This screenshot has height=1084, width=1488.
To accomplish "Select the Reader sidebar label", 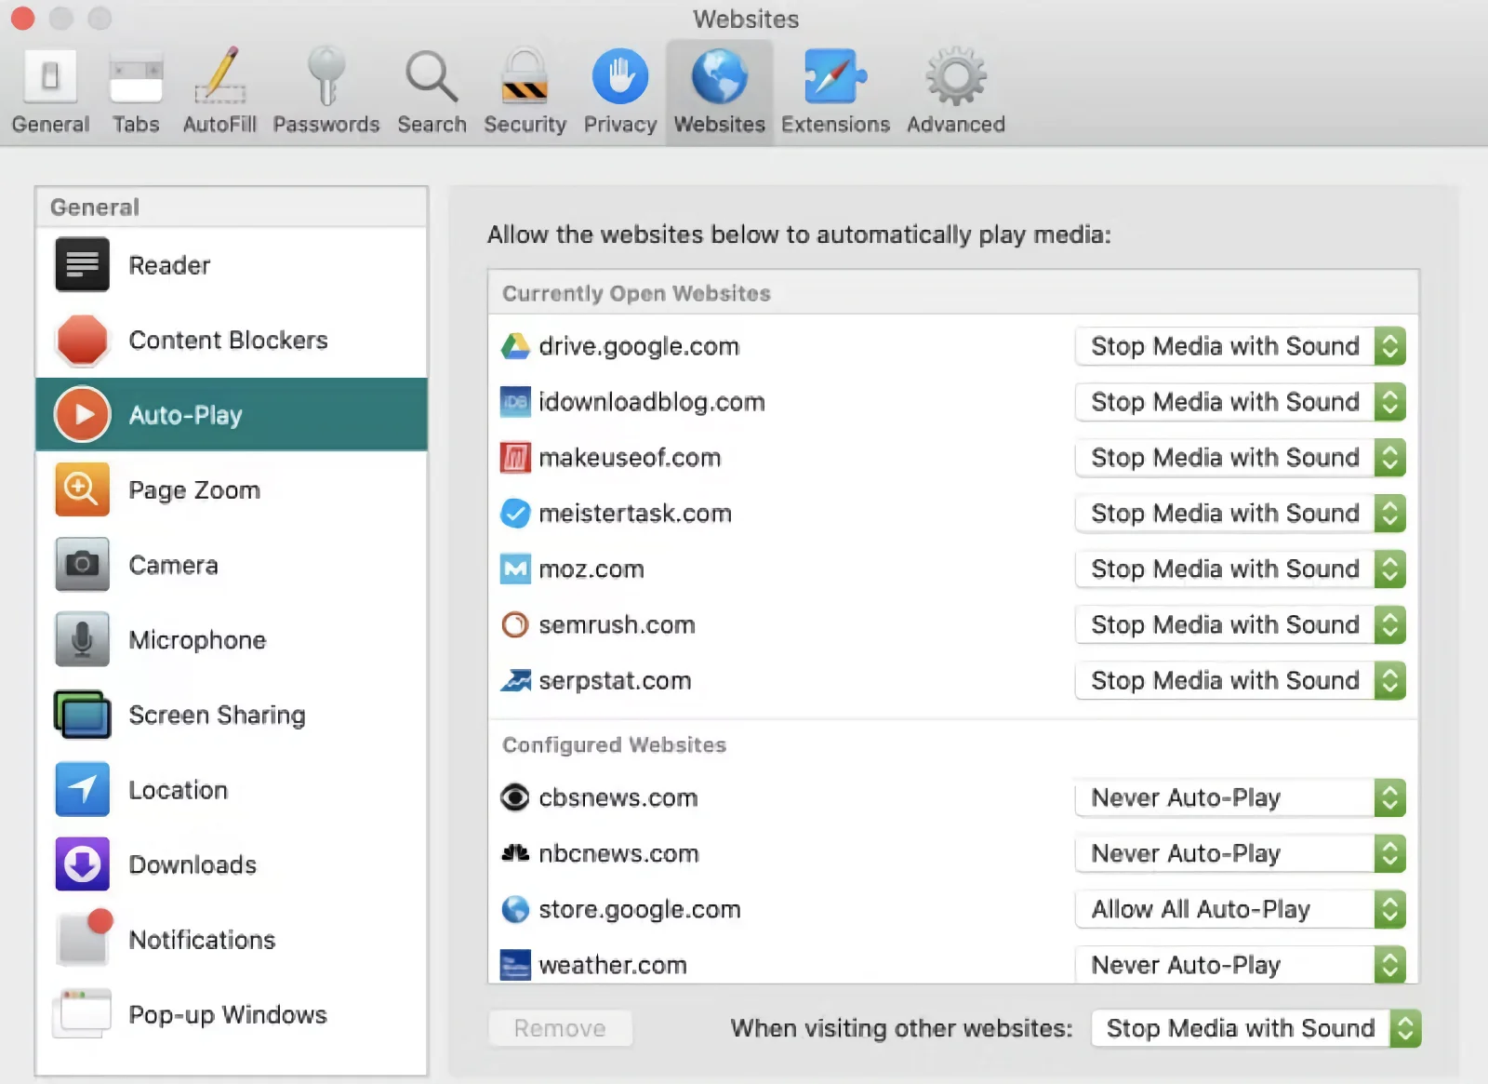I will click(169, 266).
